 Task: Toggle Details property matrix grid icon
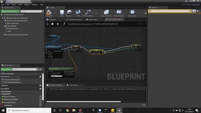point(194,11)
